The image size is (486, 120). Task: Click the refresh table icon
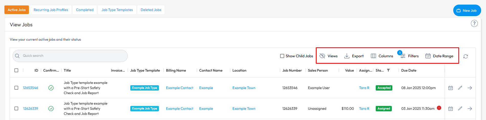tap(466, 56)
